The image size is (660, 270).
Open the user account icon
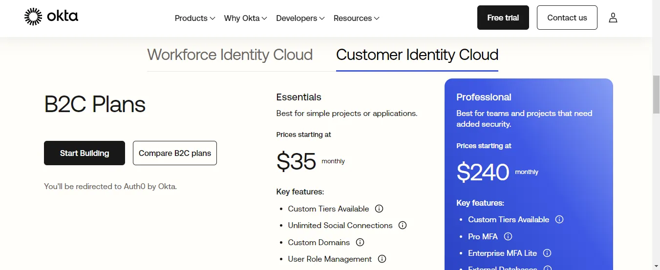click(613, 18)
